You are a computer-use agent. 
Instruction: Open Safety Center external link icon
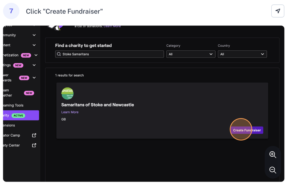click(34, 145)
